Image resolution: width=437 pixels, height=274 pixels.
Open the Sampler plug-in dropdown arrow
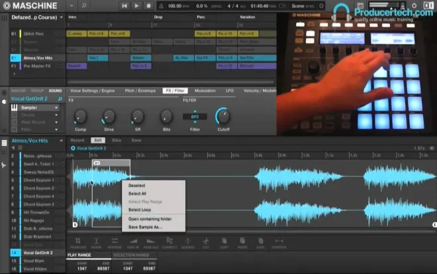[x=56, y=108]
